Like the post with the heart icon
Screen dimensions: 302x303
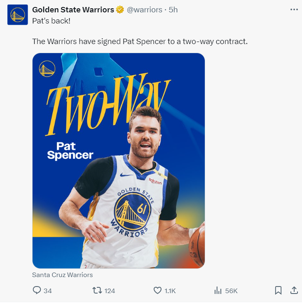pyautogui.click(x=157, y=291)
